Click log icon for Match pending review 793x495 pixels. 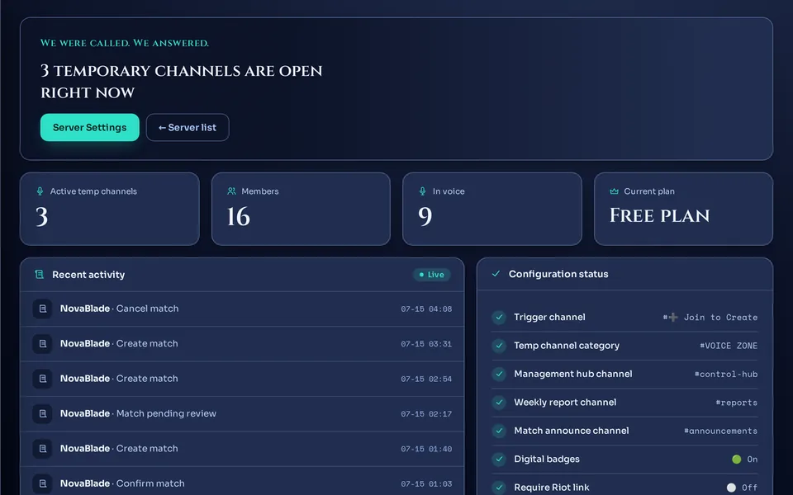pyautogui.click(x=42, y=413)
